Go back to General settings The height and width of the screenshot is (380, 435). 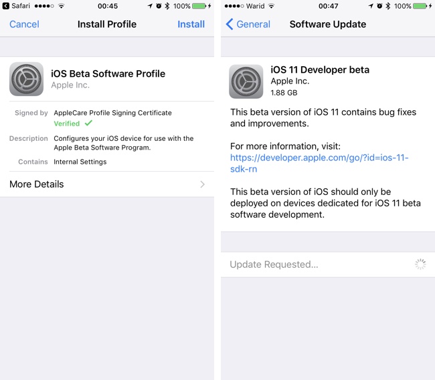[x=248, y=24]
